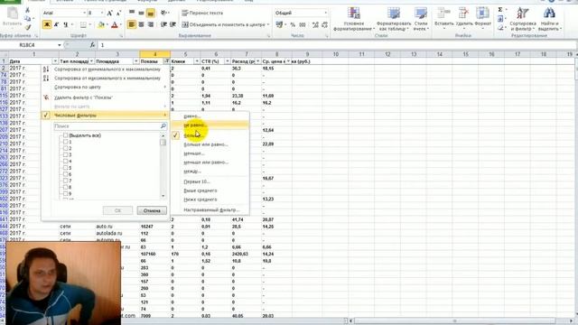This screenshot has width=578, height=325.
Task: Open the number format Общий dropdown
Action: [x=325, y=13]
